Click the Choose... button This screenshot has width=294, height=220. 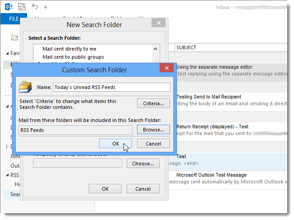(143, 164)
